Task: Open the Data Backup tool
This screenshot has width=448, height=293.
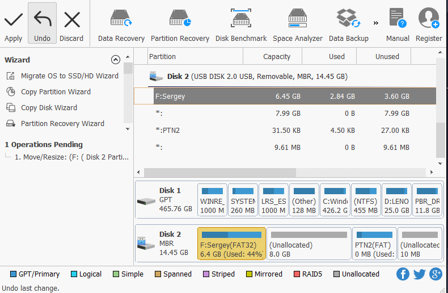Action: coord(349,26)
